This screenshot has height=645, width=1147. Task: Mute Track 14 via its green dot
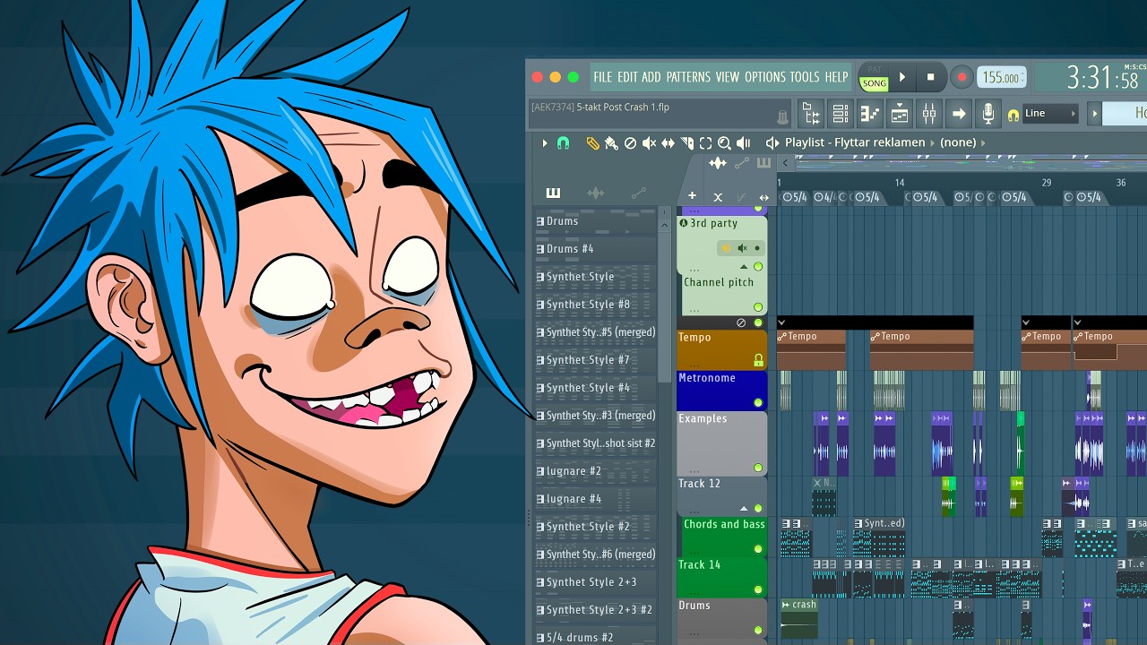coord(758,589)
